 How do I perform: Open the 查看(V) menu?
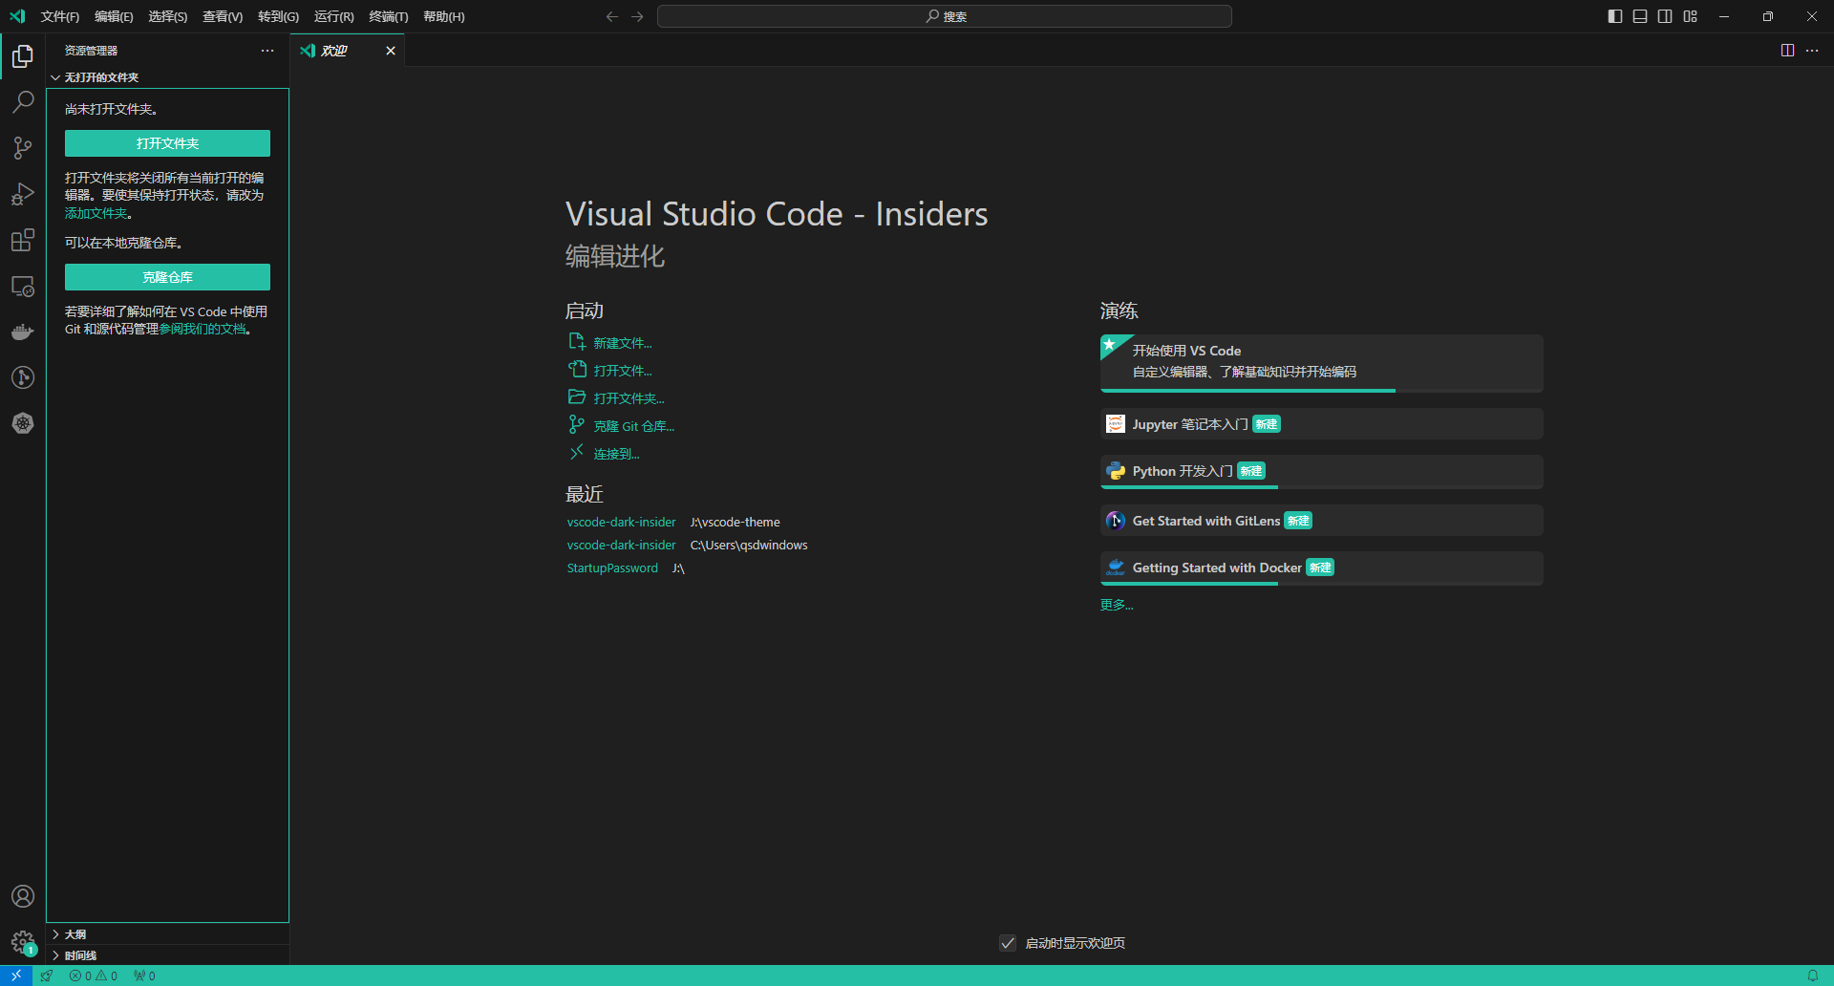tap(223, 16)
